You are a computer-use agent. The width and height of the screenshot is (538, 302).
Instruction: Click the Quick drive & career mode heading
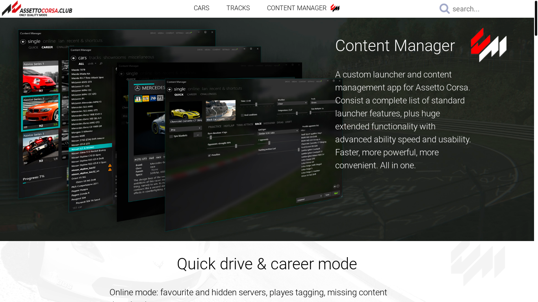click(x=267, y=264)
